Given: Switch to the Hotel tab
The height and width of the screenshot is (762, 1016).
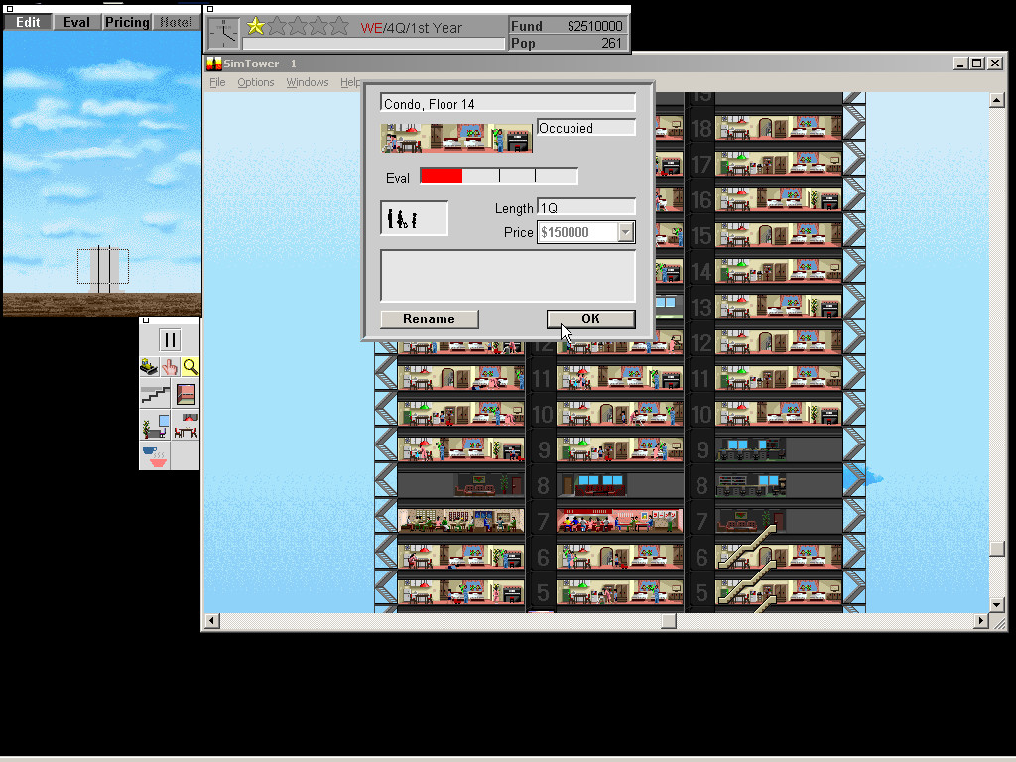Looking at the screenshot, I should click(177, 22).
